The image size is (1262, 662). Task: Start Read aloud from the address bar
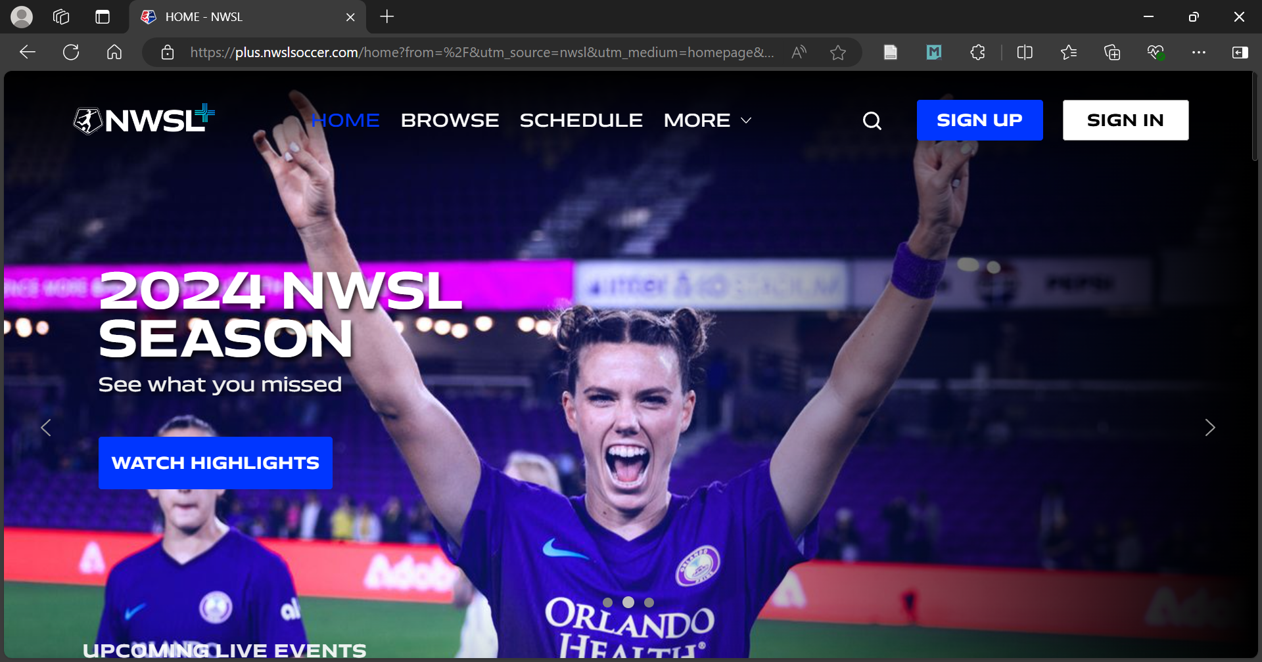click(x=799, y=53)
